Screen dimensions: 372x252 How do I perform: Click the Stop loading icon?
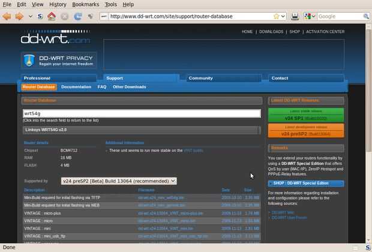click(x=65, y=16)
